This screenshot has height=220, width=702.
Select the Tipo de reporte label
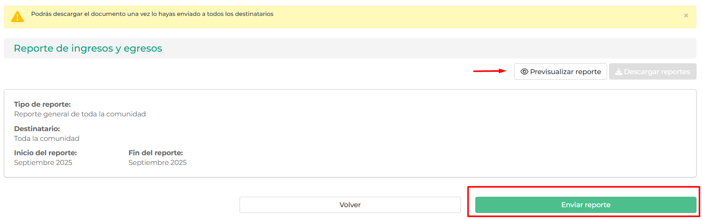42,104
